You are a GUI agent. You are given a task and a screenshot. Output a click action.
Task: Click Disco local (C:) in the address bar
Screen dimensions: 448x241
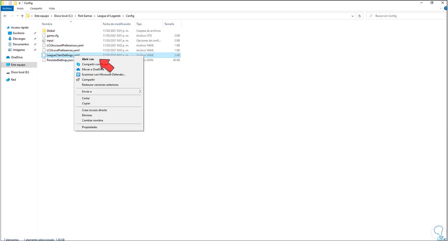click(x=64, y=16)
